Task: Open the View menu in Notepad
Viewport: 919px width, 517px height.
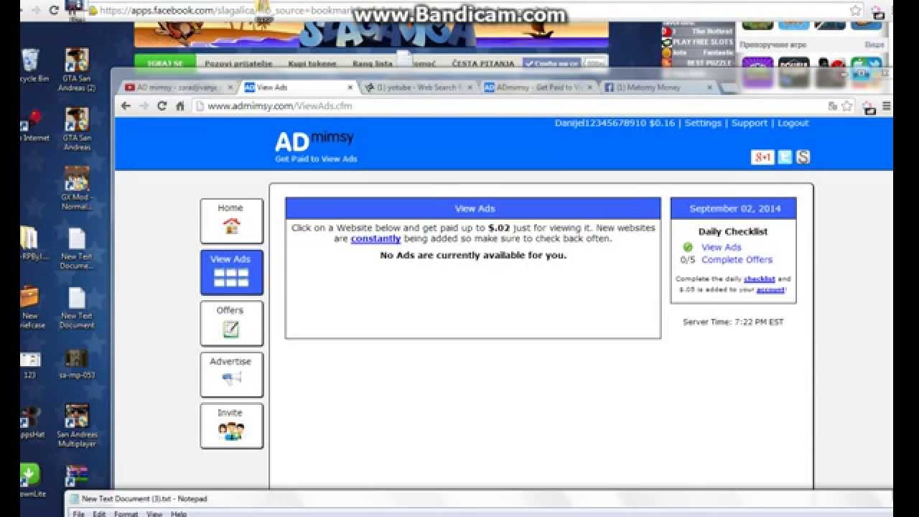Action: click(154, 513)
